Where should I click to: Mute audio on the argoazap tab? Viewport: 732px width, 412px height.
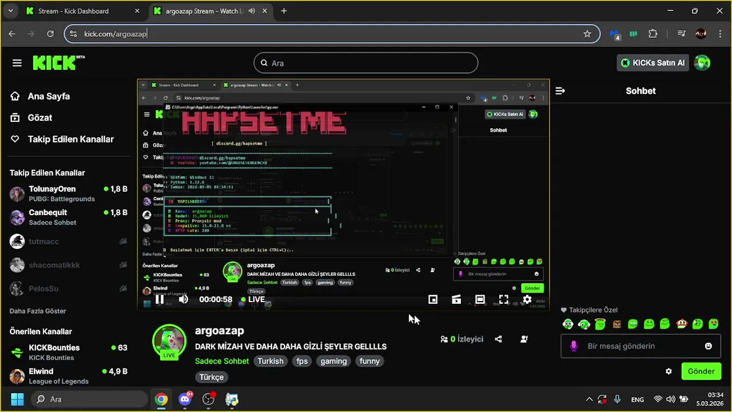[252, 11]
